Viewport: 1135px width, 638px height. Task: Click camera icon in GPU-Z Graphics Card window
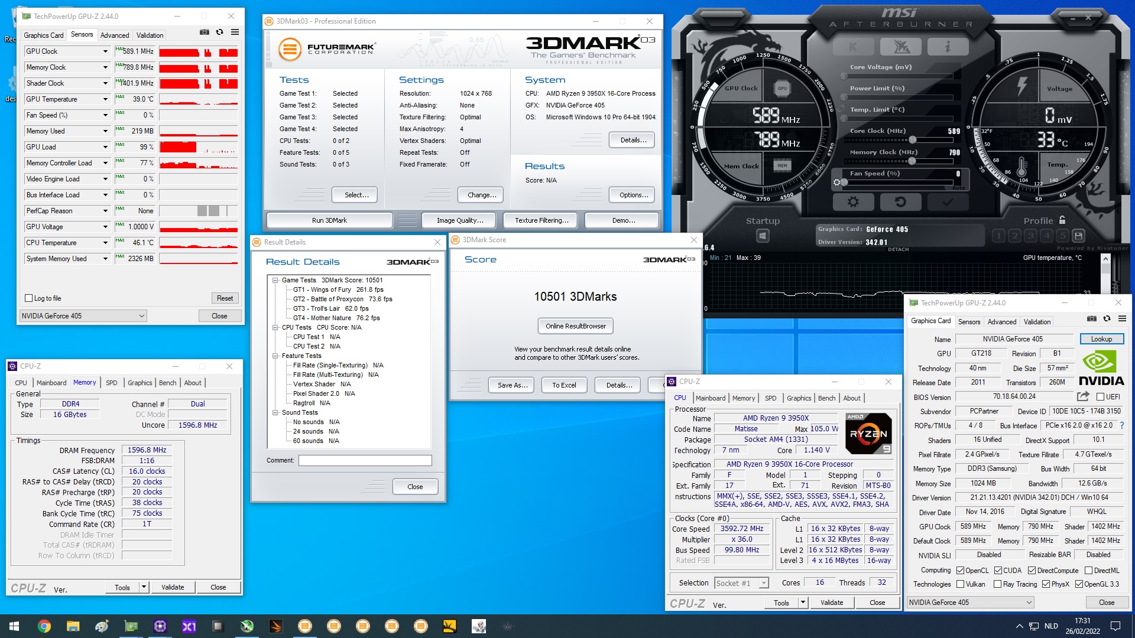tap(1092, 318)
